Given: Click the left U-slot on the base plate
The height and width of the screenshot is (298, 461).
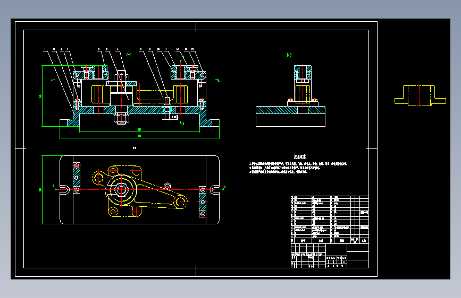Looking at the screenshot, I should coord(65,190).
